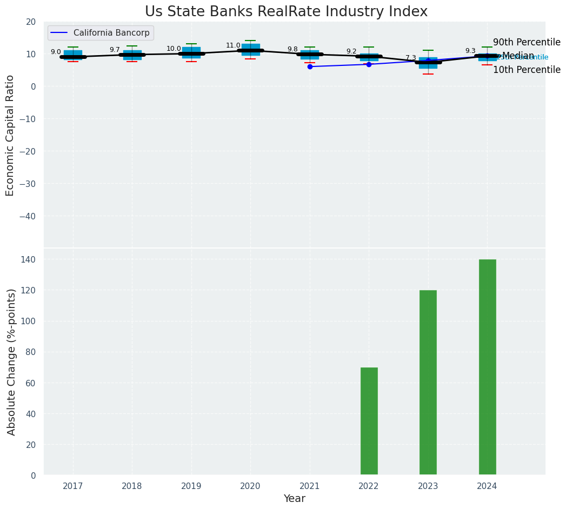
Task: Select the 2024 x-axis tick label
Action: click(x=487, y=486)
